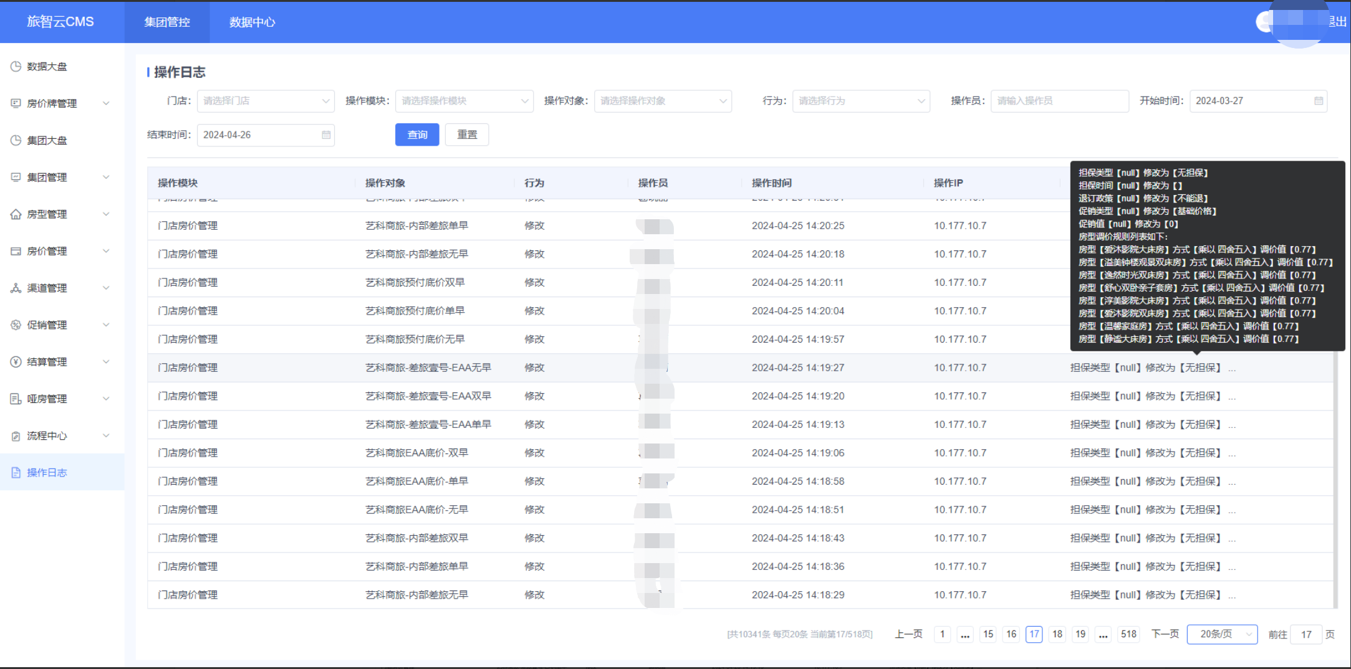Screen dimensions: 1351x669
Task: Click the 操作对象 column header
Action: (385, 183)
